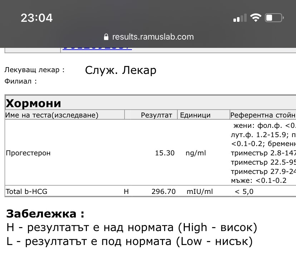The height and width of the screenshot is (260, 296).
Task: Click the 296.70 b-HCG result value
Action: [164, 191]
